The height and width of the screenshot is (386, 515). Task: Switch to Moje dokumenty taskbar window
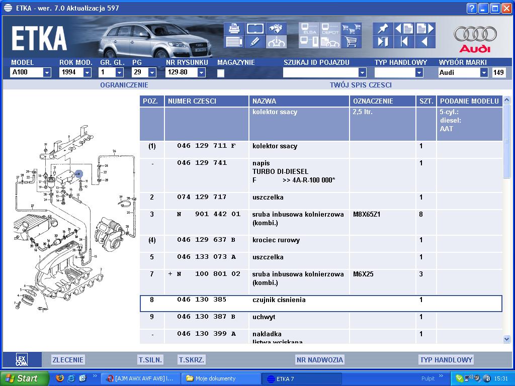[x=221, y=378]
